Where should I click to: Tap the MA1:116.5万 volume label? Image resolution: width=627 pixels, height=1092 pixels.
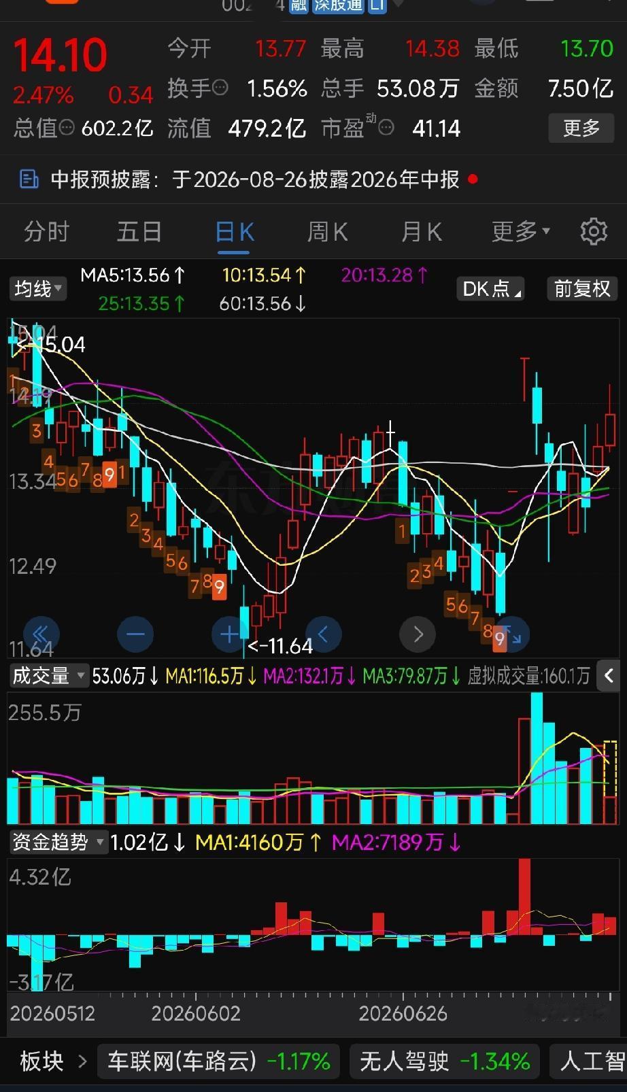click(211, 676)
